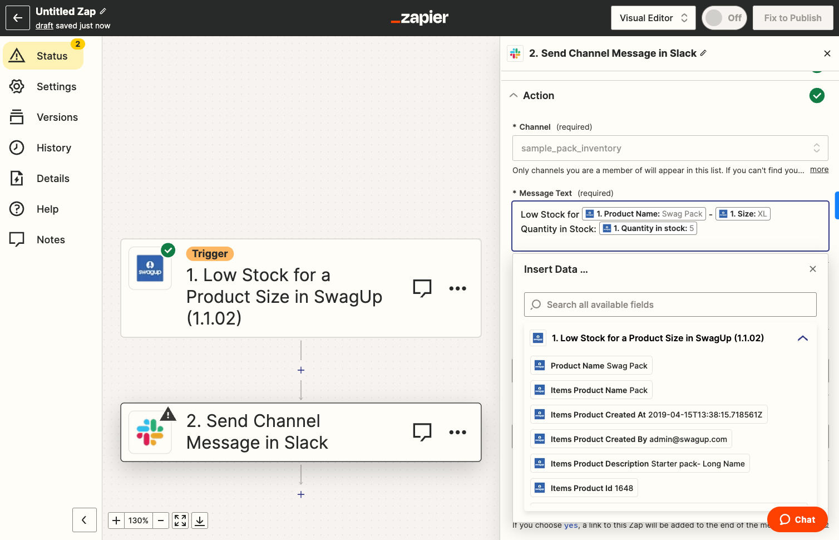Open the Status sidebar item
The width and height of the screenshot is (839, 540).
pos(43,56)
